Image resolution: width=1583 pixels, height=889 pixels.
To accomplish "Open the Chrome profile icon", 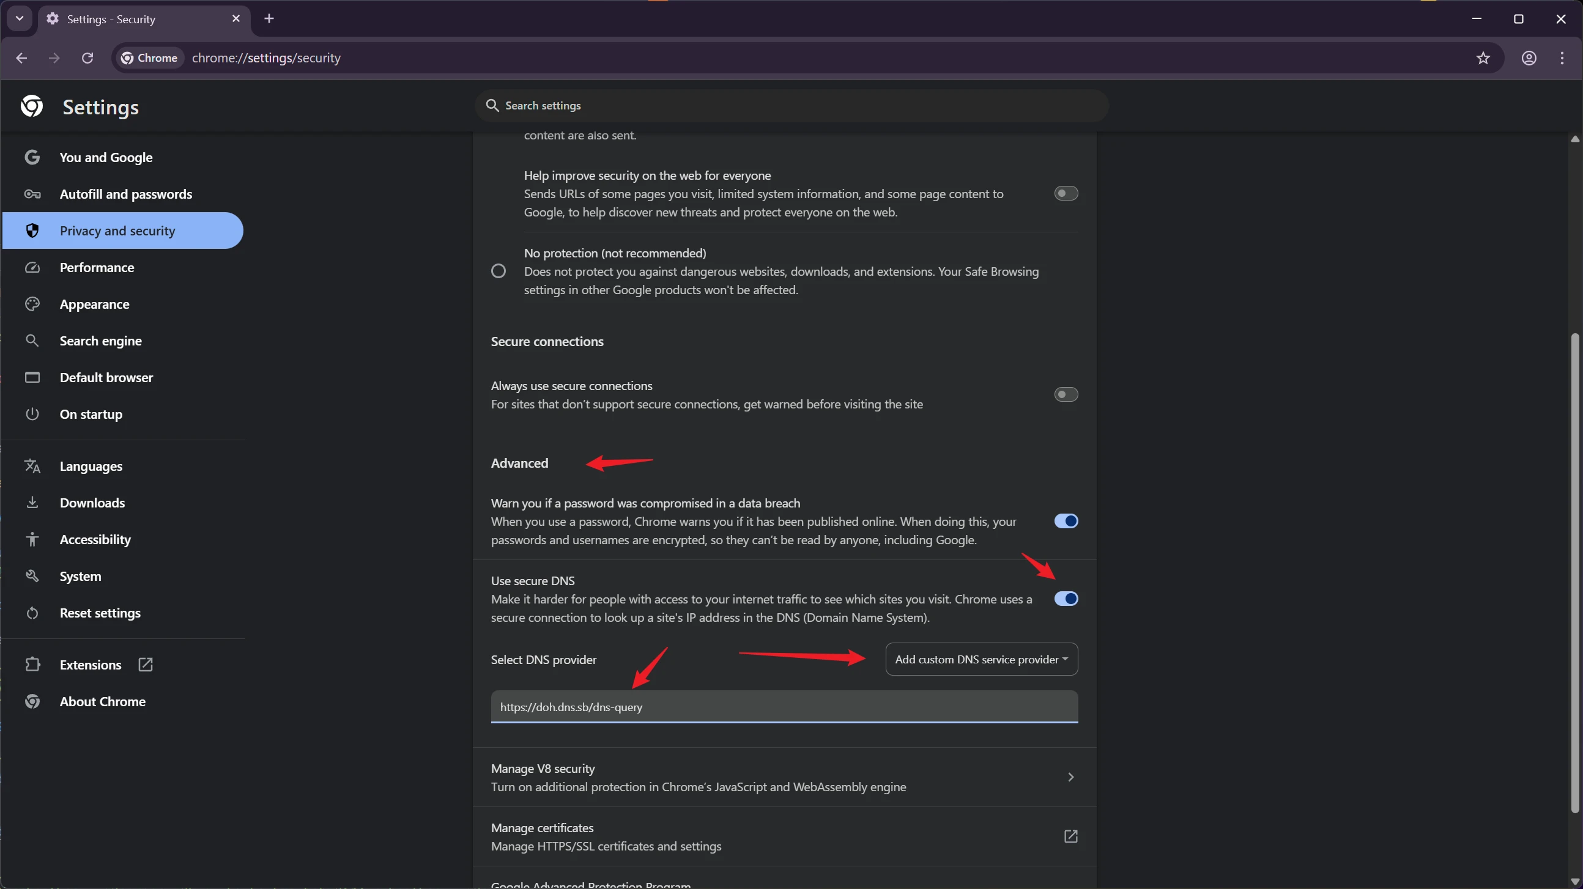I will coord(1529,57).
